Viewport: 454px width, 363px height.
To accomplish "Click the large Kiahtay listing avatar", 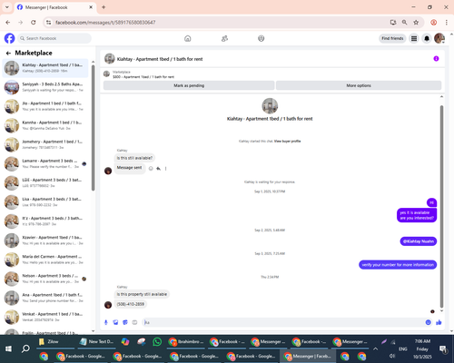I will point(270,106).
